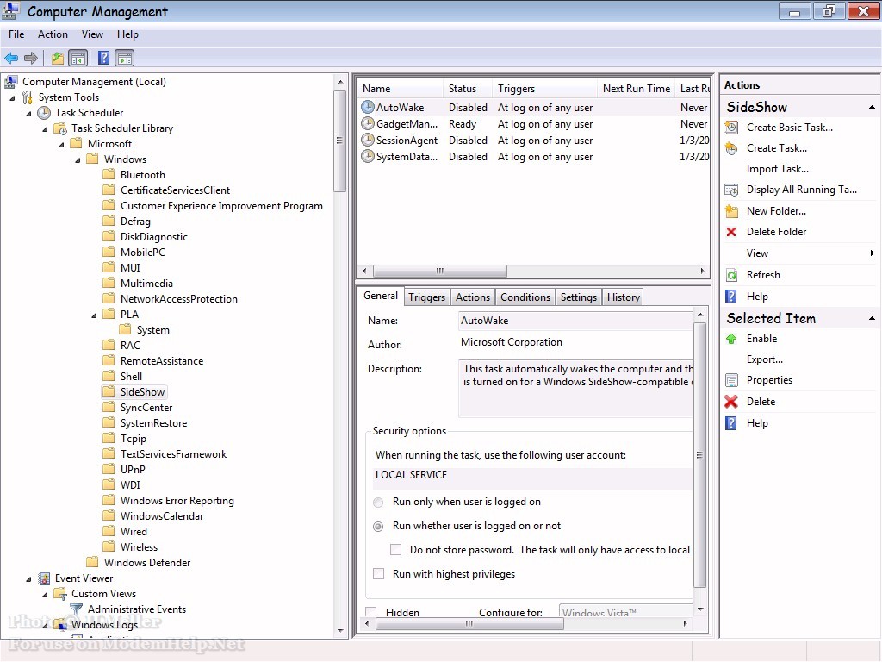
Task: Click the Task Scheduler clock icon in tree
Action: point(44,113)
